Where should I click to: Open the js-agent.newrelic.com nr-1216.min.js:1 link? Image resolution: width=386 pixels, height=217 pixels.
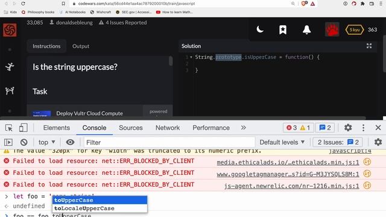[x=291, y=186]
